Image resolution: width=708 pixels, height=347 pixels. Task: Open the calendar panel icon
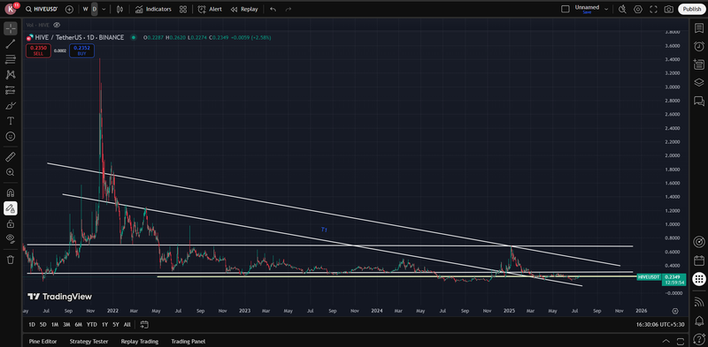coord(699,260)
